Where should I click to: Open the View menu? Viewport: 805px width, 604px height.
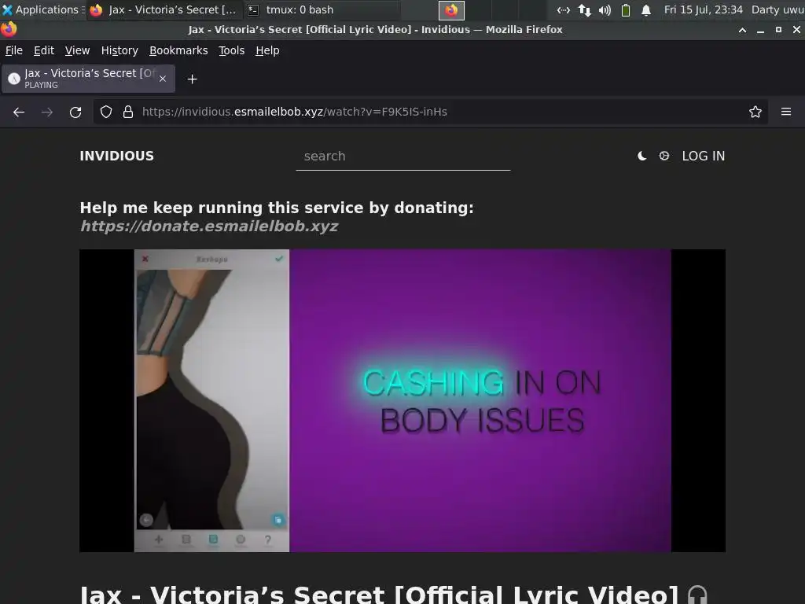click(77, 50)
